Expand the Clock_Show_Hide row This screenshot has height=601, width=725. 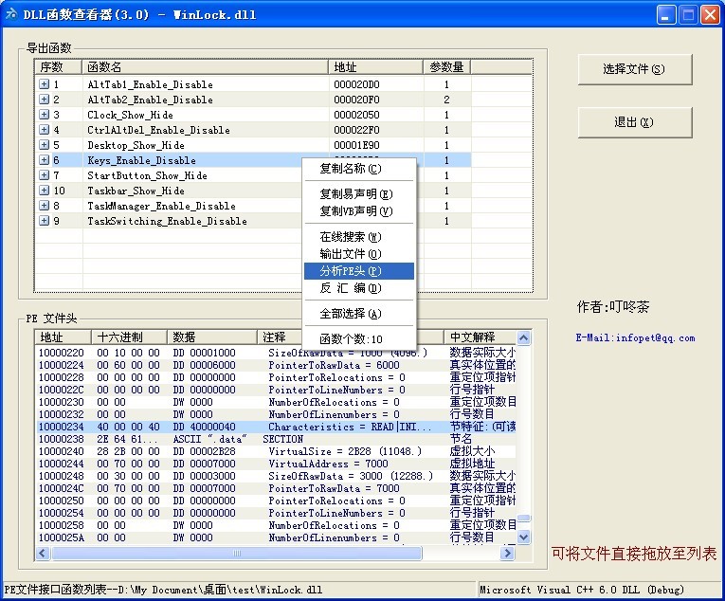click(x=44, y=115)
